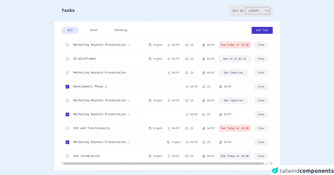334x175 pixels.
Task: Click the edit pencil beside Marketing Keynote Presentation
Action: click(x=129, y=45)
